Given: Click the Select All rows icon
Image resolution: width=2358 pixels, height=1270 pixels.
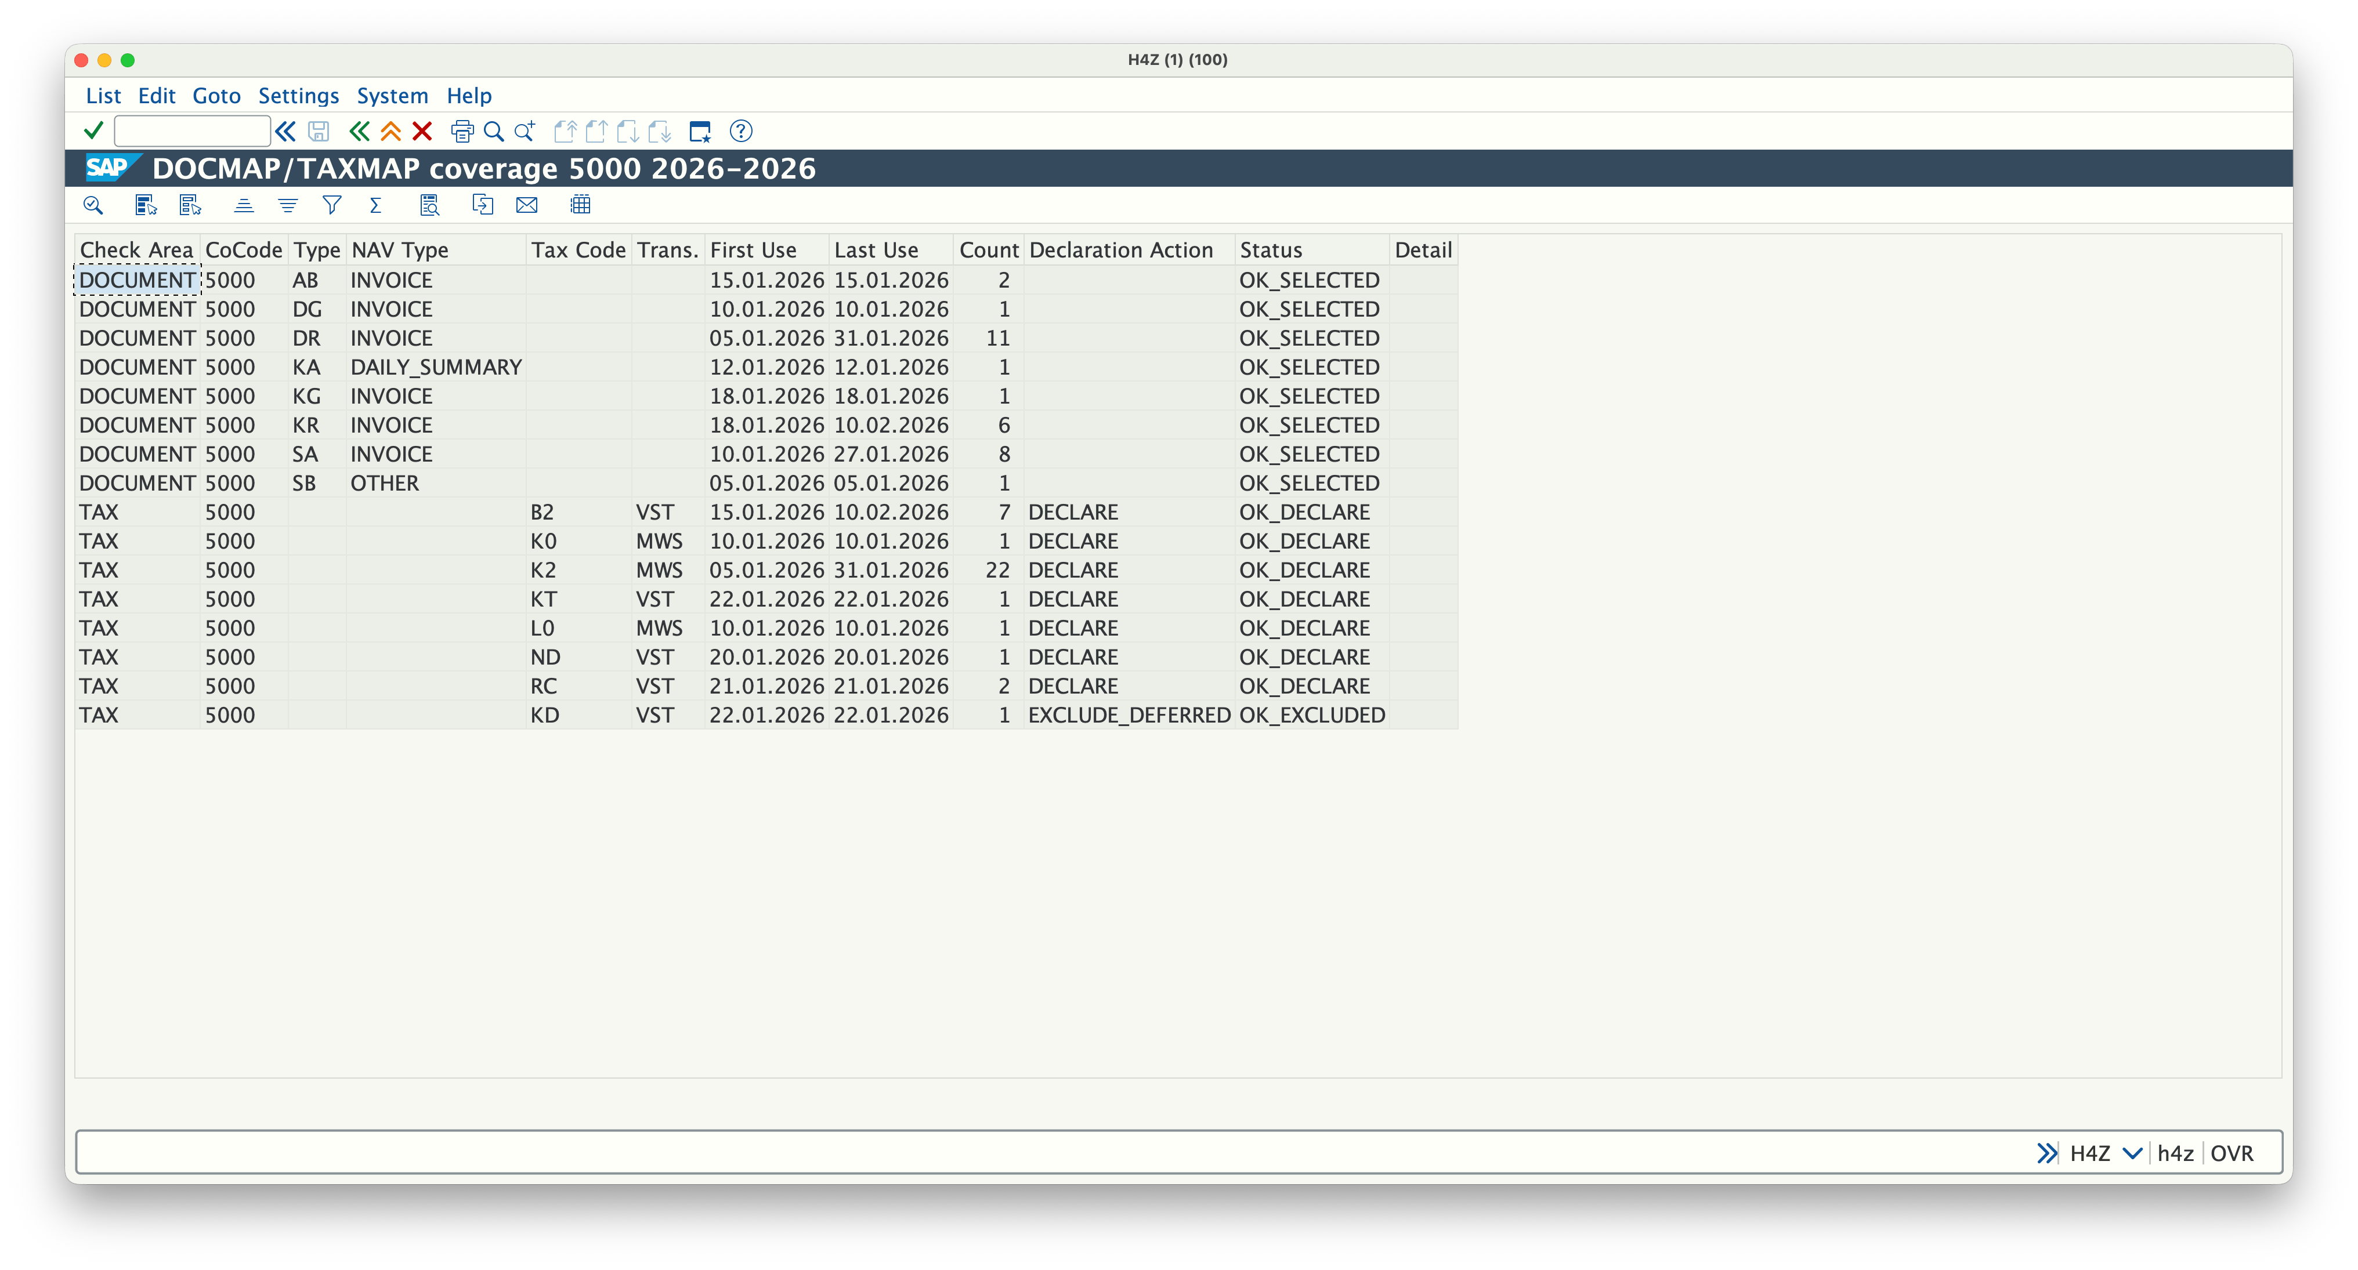Looking at the screenshot, I should (146, 205).
